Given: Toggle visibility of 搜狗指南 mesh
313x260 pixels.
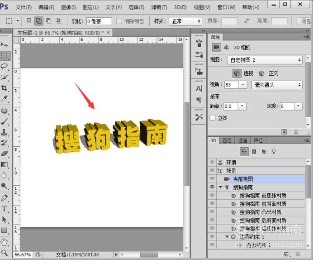Looking at the screenshot, I should pyautogui.click(x=212, y=187).
